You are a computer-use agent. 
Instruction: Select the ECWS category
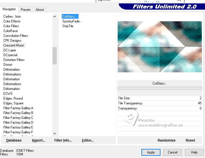(x=8, y=94)
